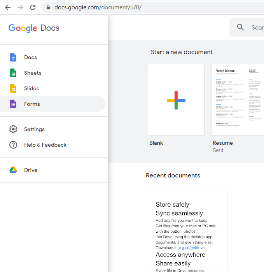The height and width of the screenshot is (272, 264).
Task: Go to Drive from the sidebar
Action: coord(52,170)
